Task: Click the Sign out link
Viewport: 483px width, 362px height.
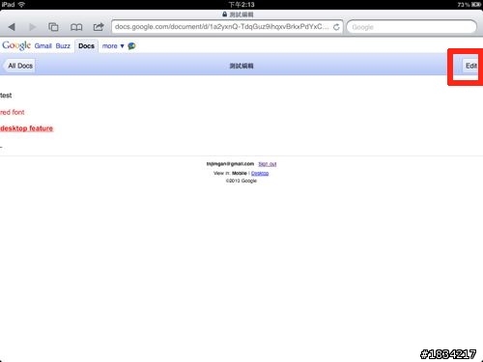Action: tap(268, 164)
